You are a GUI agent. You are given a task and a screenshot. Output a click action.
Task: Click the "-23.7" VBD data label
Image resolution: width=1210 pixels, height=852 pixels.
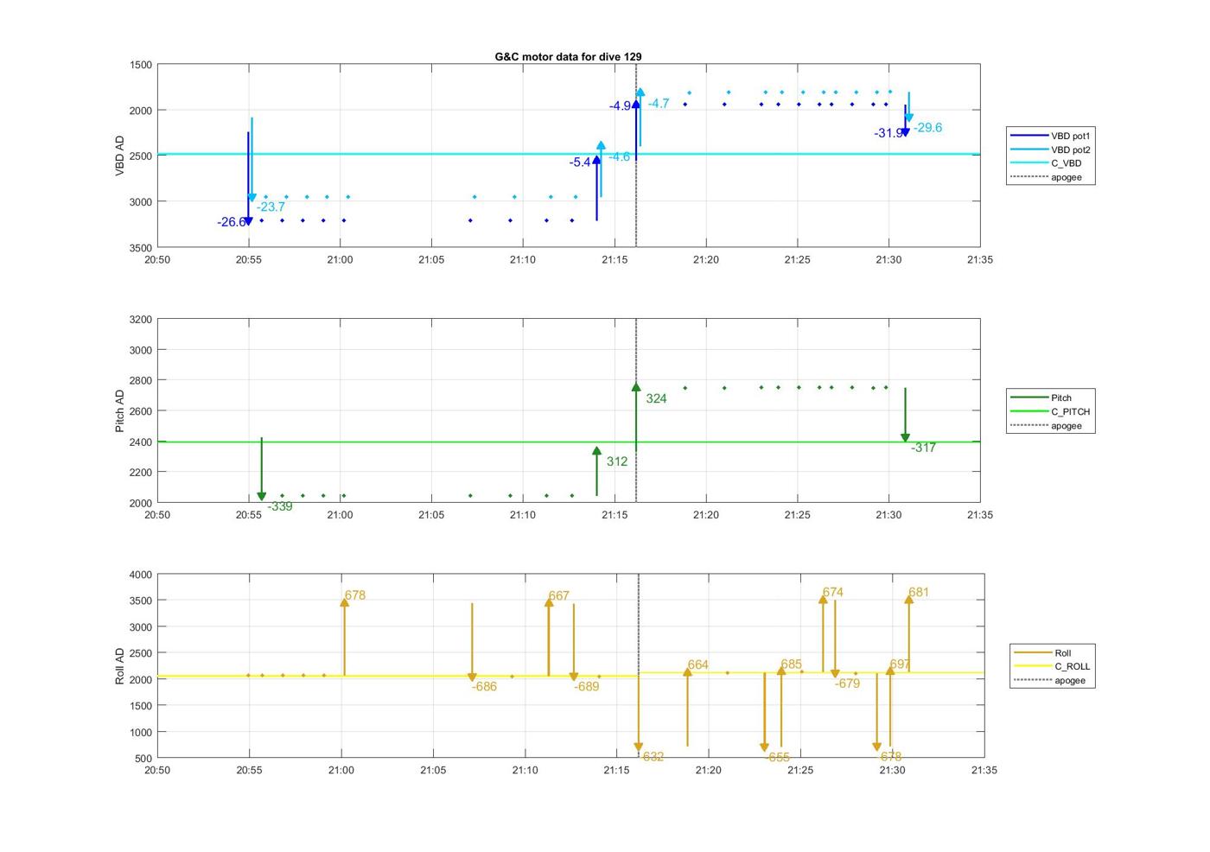pyautogui.click(x=271, y=207)
